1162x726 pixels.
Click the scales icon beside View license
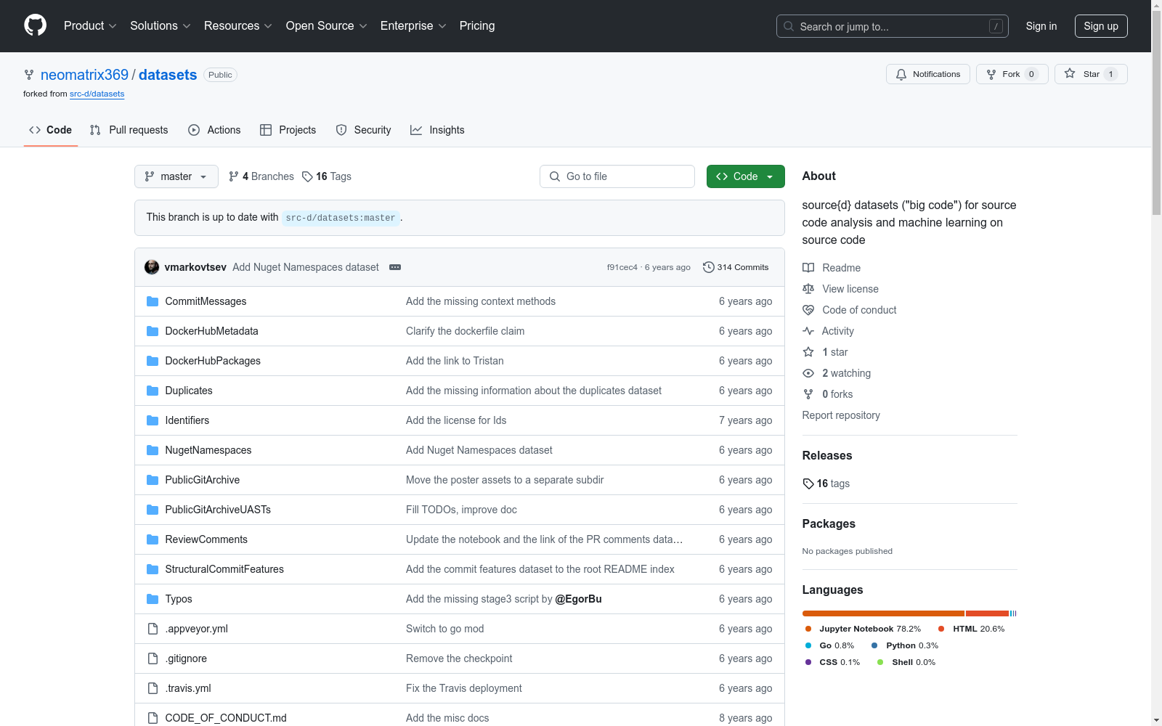(808, 289)
